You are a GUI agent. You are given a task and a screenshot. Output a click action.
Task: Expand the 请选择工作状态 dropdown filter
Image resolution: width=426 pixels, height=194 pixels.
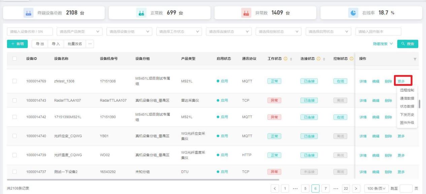(178, 32)
